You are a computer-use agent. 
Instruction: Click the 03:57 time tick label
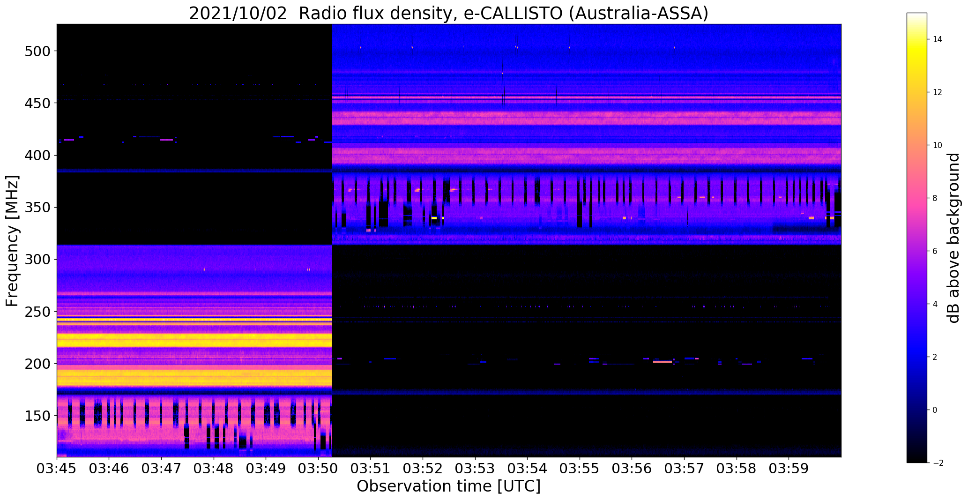click(x=685, y=469)
